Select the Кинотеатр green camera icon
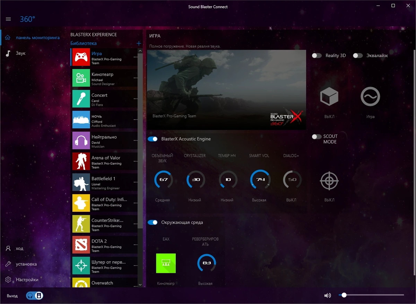 81,78
